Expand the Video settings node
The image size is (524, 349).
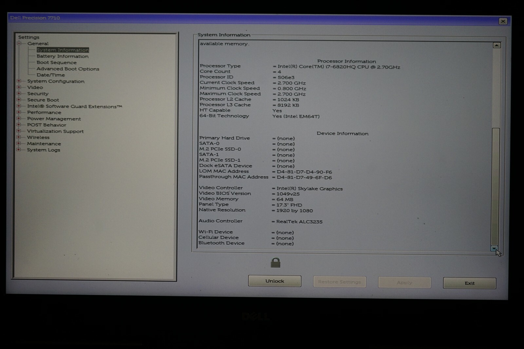coord(19,87)
